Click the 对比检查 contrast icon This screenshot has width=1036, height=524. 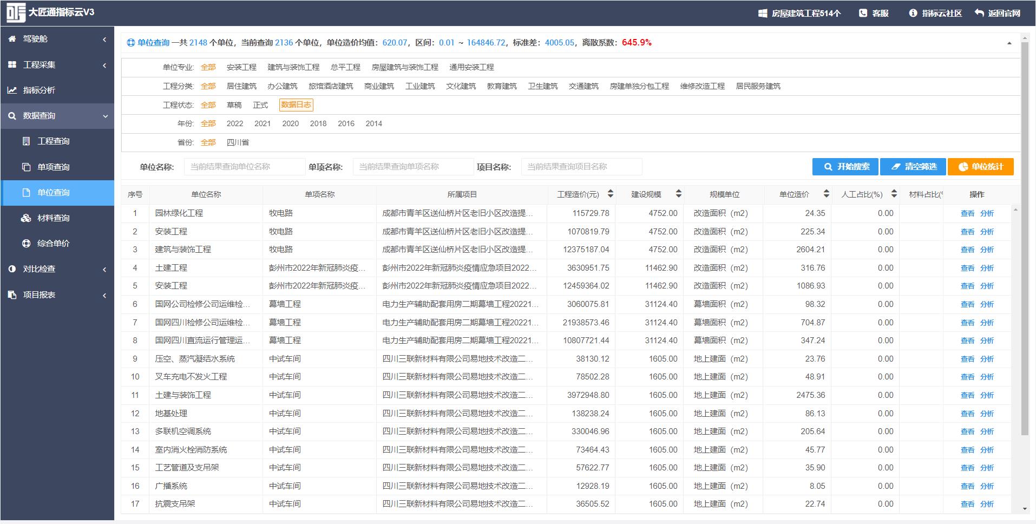click(x=12, y=269)
